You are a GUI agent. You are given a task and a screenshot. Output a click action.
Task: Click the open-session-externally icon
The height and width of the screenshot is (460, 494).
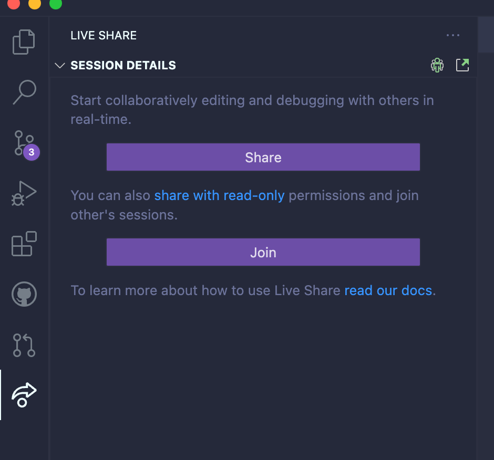(462, 65)
